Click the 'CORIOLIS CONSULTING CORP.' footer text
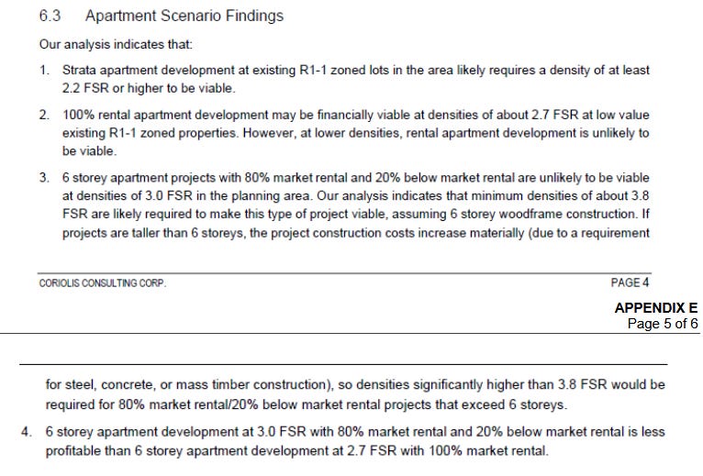 (x=102, y=283)
